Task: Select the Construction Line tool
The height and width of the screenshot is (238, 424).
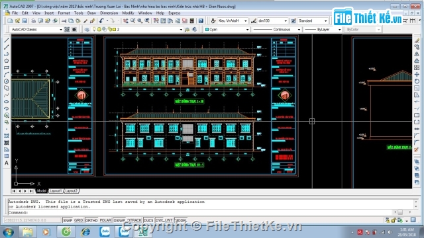Action: [7, 47]
